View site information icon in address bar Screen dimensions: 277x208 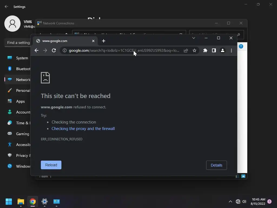pos(65,51)
